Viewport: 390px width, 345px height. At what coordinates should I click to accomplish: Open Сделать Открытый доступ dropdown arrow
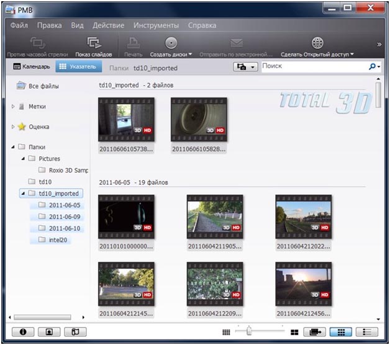352,54
